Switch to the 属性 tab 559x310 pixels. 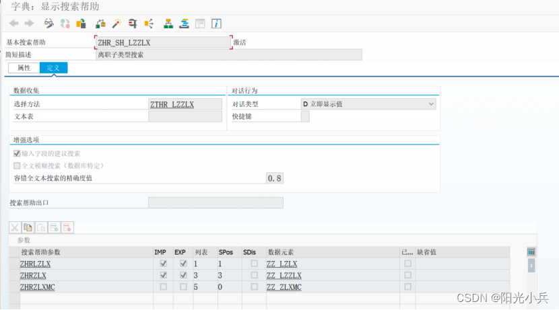24,68
